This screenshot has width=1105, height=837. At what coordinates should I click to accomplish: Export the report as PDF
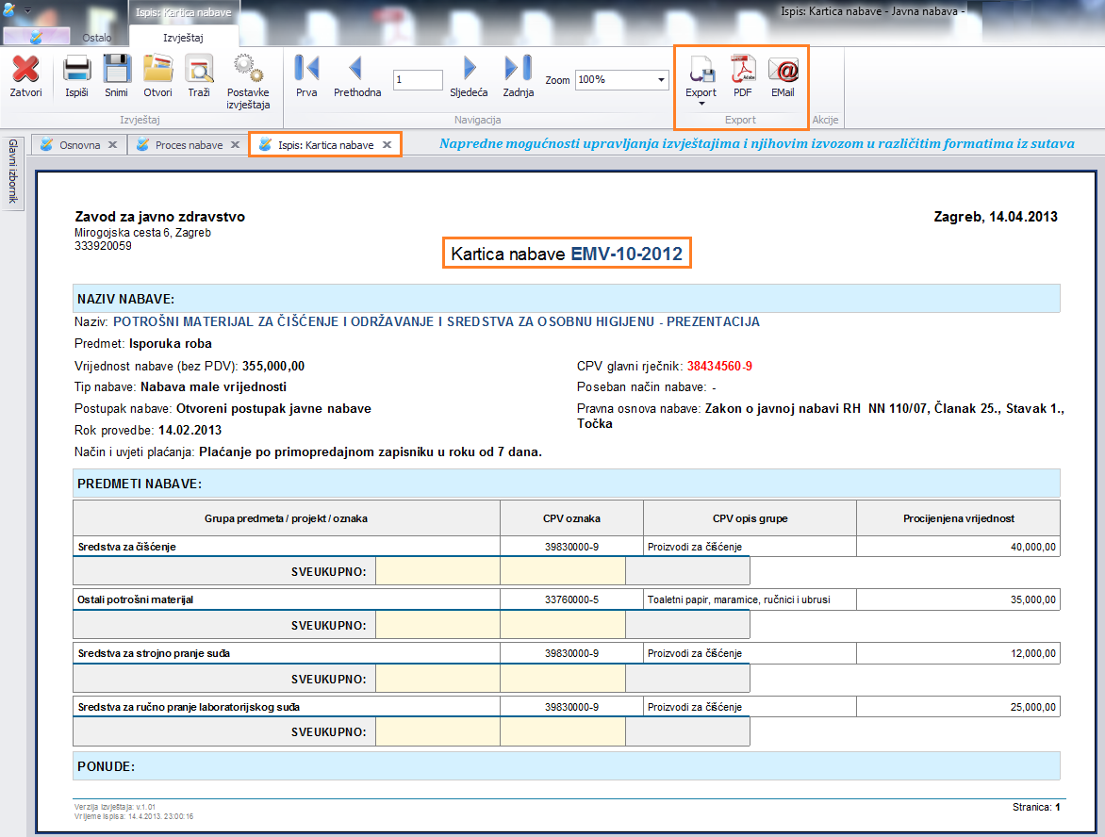743,76
